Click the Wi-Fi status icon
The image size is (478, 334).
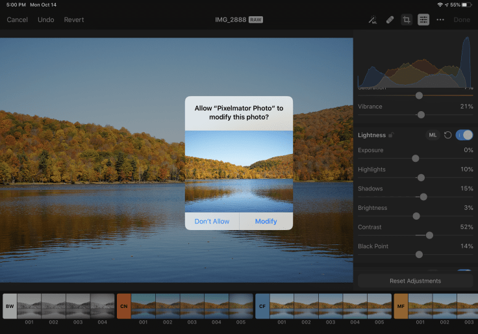(440, 5)
